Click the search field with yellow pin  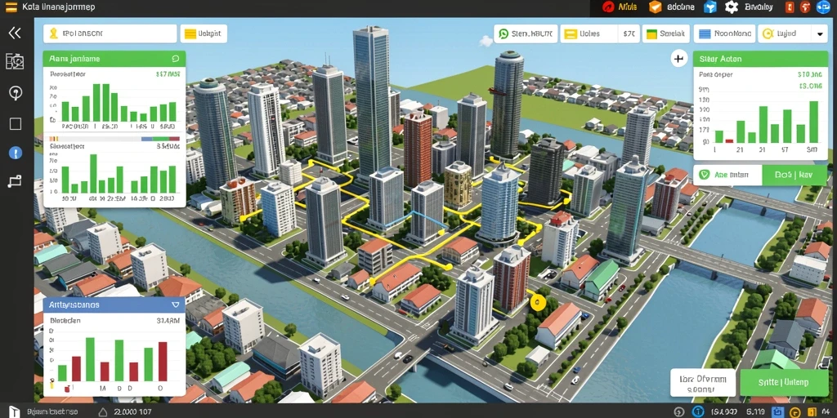(110, 33)
